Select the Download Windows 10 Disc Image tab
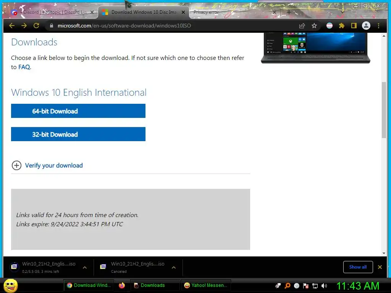The height and width of the screenshot is (293, 391). pyautogui.click(x=144, y=12)
